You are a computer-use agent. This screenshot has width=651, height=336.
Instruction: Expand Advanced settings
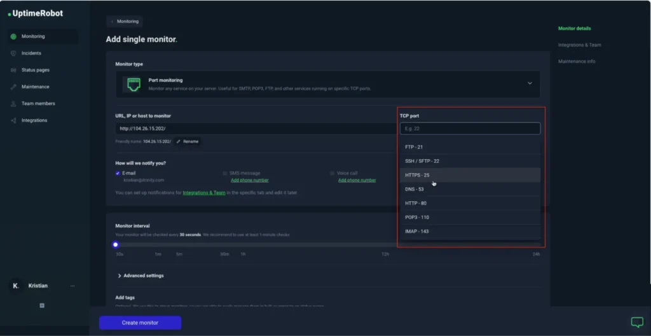click(140, 276)
